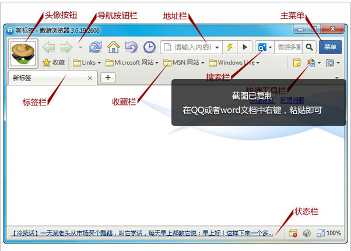Toggle the lightning speed mode icon

click(x=230, y=47)
